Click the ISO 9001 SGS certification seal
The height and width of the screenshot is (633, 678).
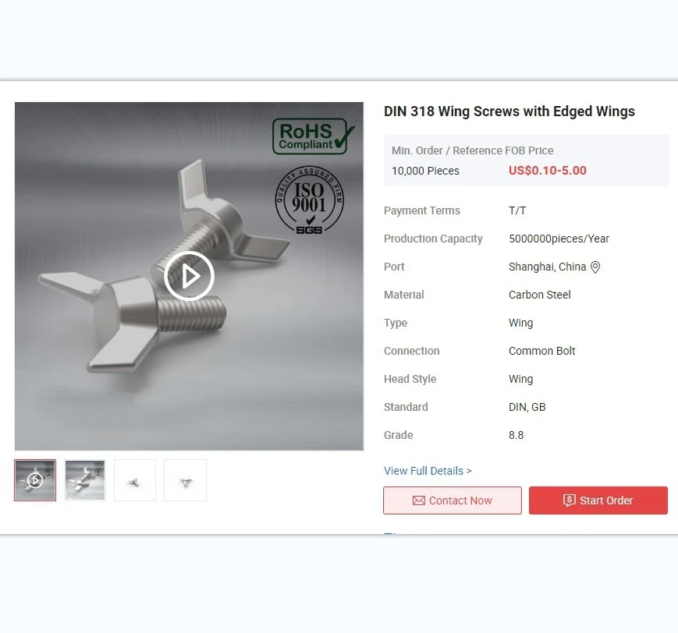pos(309,200)
